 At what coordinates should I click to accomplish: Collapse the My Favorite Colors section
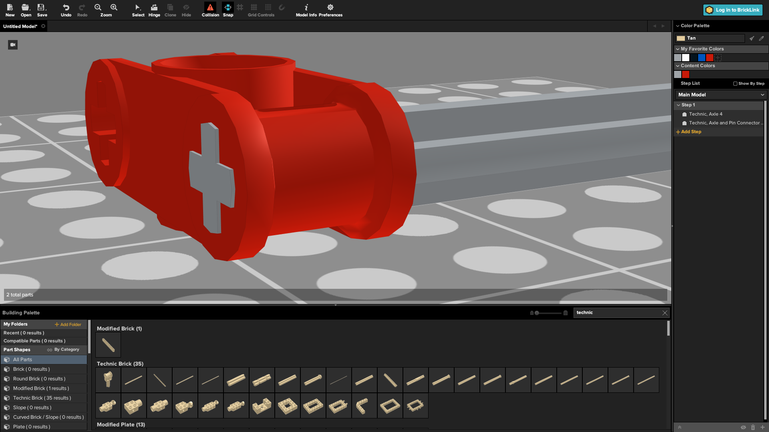pyautogui.click(x=678, y=49)
